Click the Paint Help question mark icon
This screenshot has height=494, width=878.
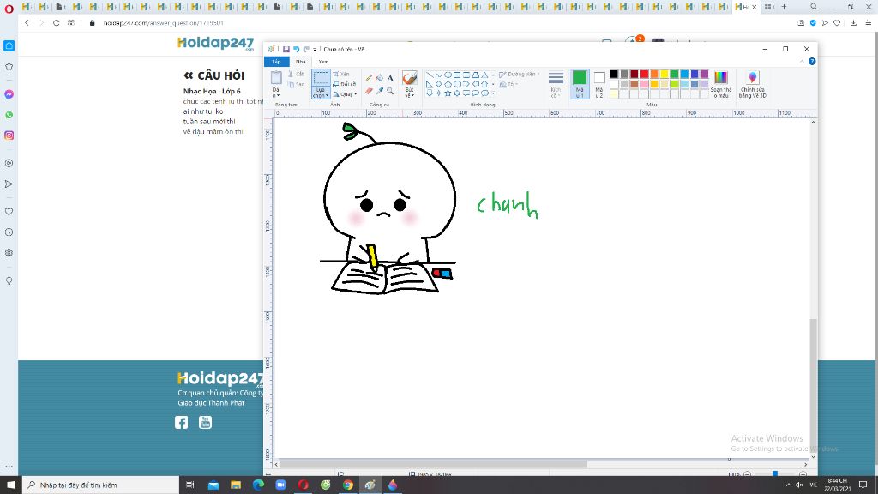pyautogui.click(x=812, y=62)
